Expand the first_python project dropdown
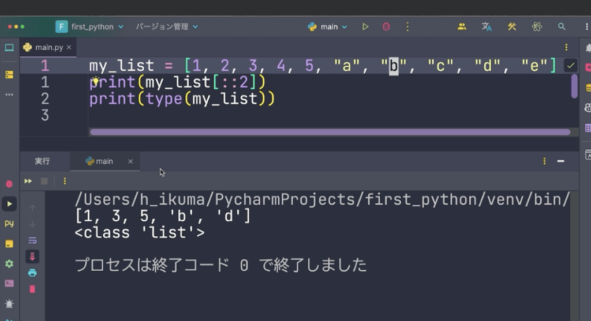Screen dimensions: 591x321 tap(90, 27)
